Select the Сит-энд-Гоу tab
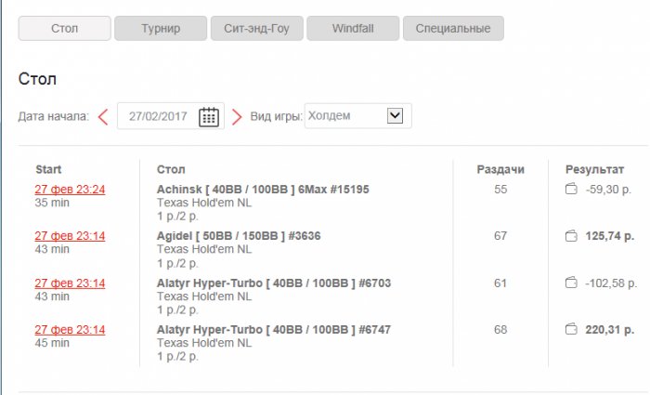This screenshot has height=395, width=650. click(x=257, y=28)
